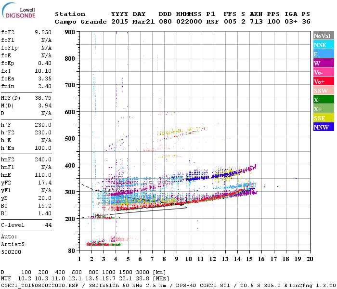Click the h`Es value 100.0

point(43,148)
